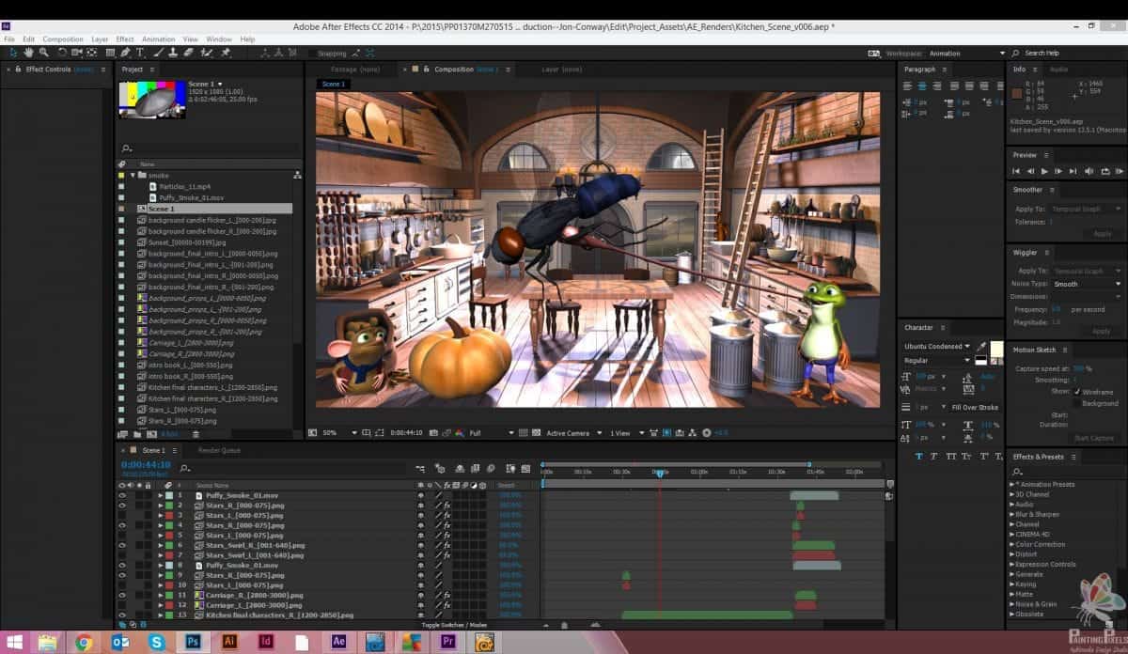Hide the Puffy_Smoke_01.mov layer 1
The width and height of the screenshot is (1128, 654).
122,495
